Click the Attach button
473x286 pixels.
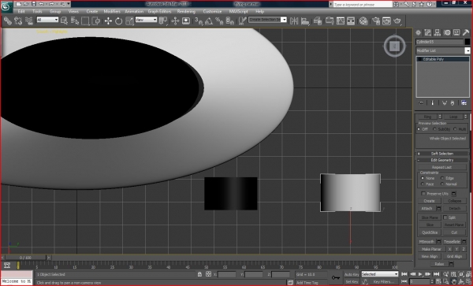[x=426, y=208]
